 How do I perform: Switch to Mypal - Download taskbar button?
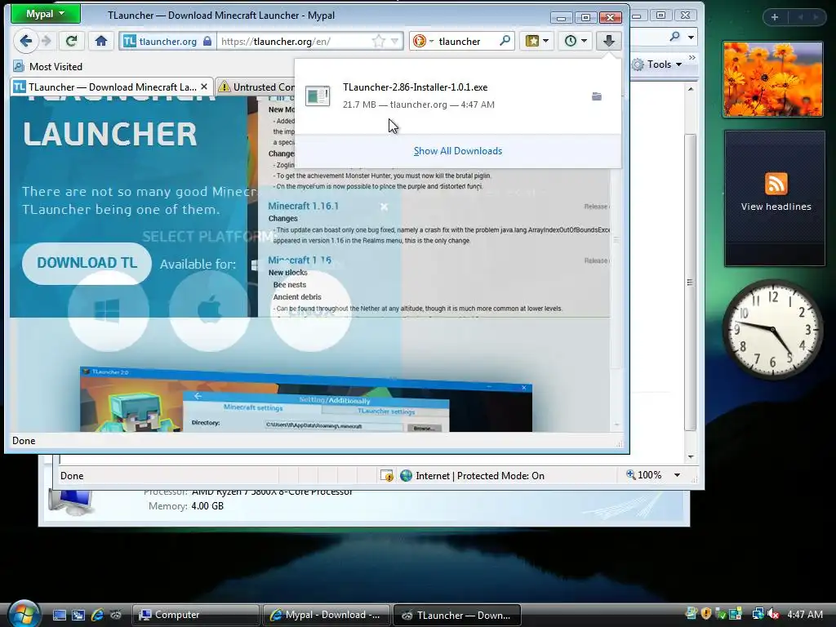(327, 615)
